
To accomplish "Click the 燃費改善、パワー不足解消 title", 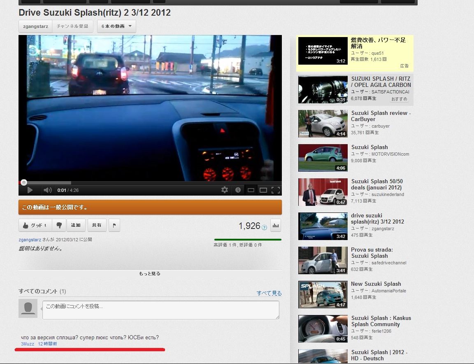I will pos(378,43).
